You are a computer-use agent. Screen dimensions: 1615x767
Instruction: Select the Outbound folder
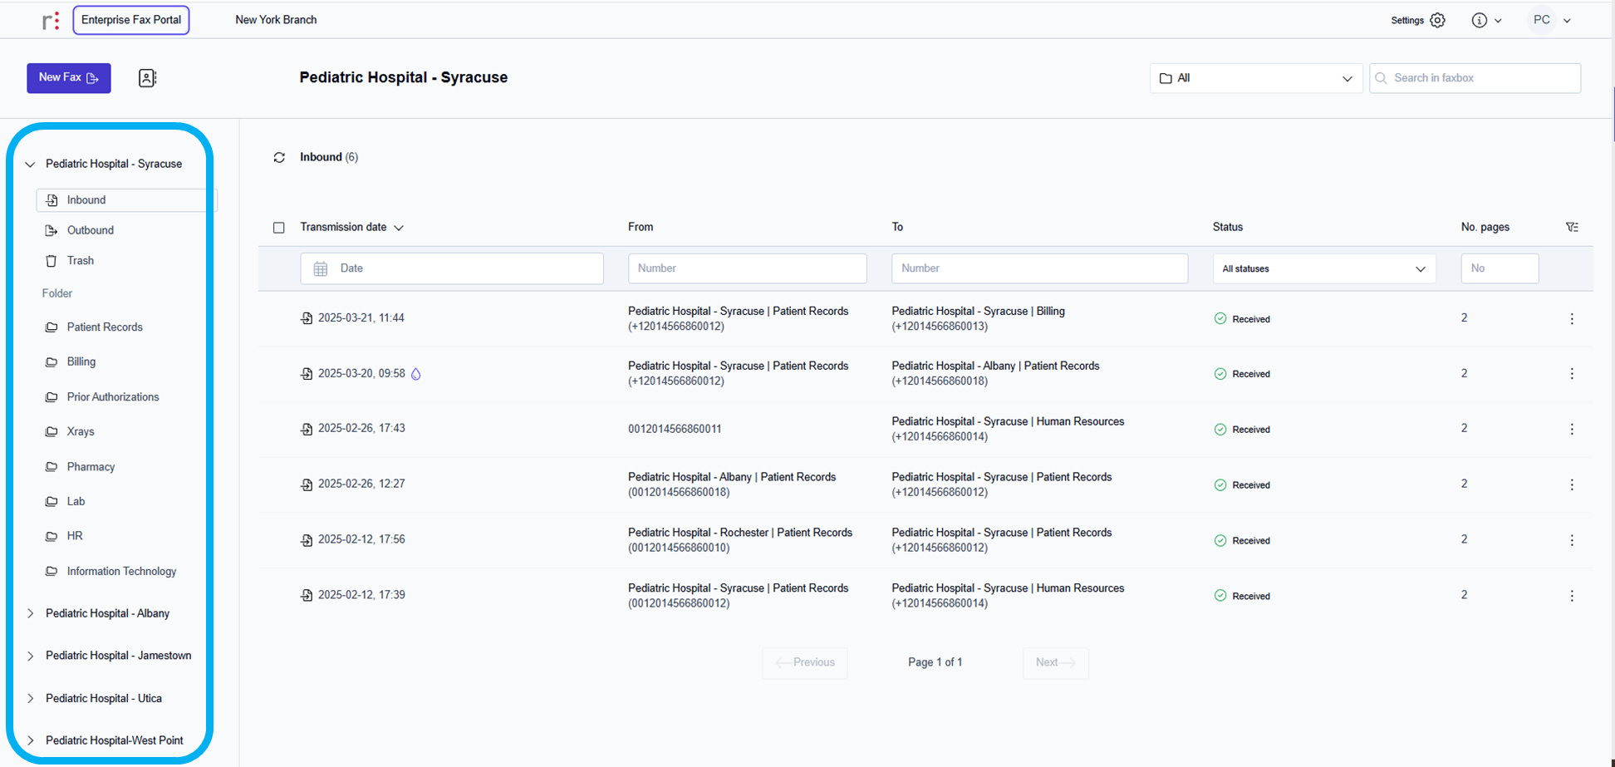click(x=91, y=231)
